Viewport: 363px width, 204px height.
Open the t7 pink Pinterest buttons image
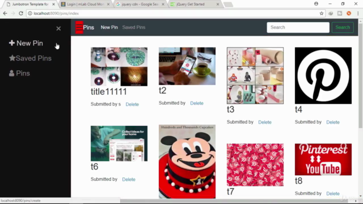(255, 165)
